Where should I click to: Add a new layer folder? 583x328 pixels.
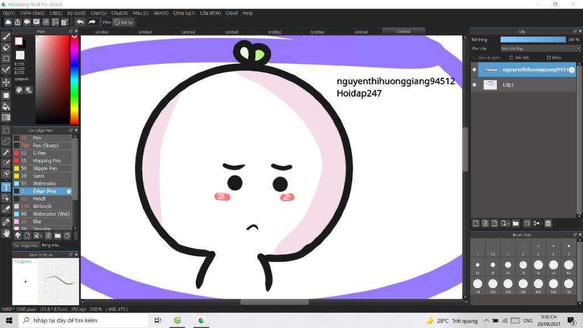pyautogui.click(x=515, y=223)
